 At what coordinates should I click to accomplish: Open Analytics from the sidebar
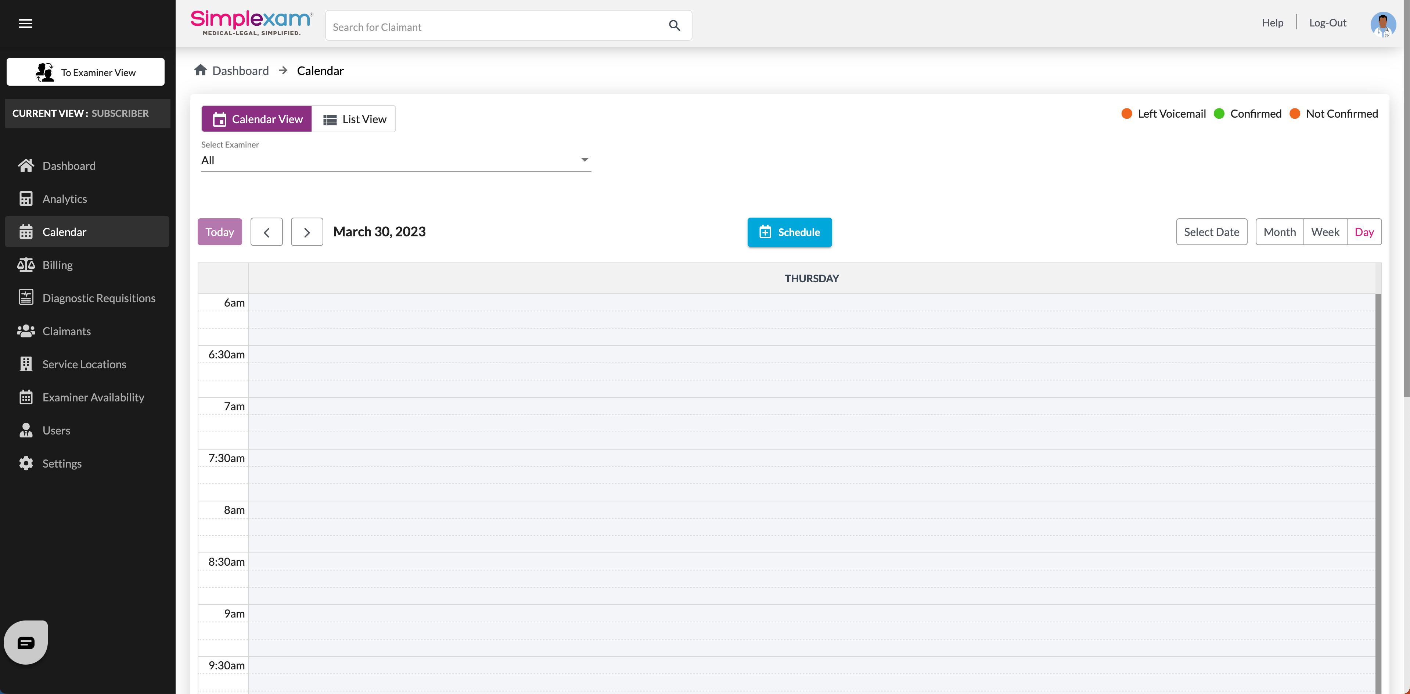[65, 199]
